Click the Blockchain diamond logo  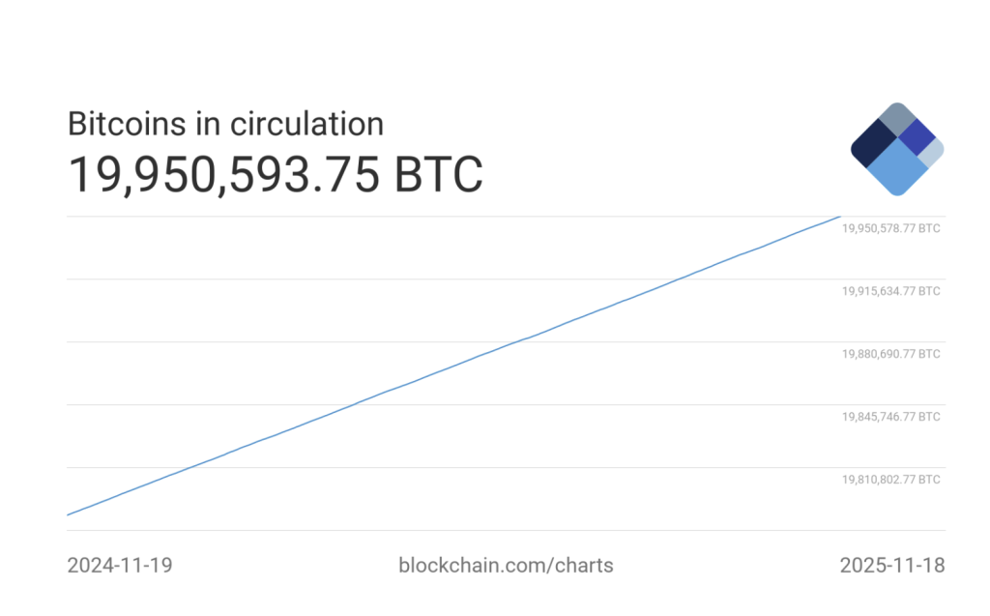click(x=897, y=149)
